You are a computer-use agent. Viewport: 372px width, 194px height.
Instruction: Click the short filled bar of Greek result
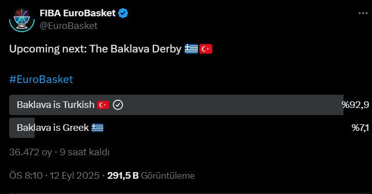tap(22, 127)
